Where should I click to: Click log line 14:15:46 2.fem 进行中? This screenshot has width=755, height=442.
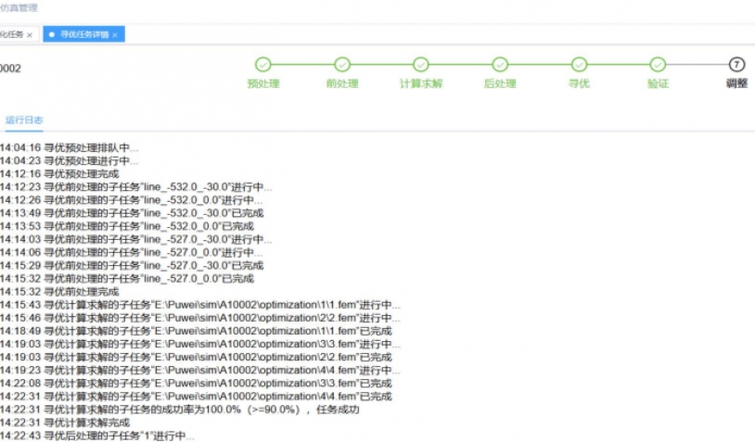click(199, 318)
